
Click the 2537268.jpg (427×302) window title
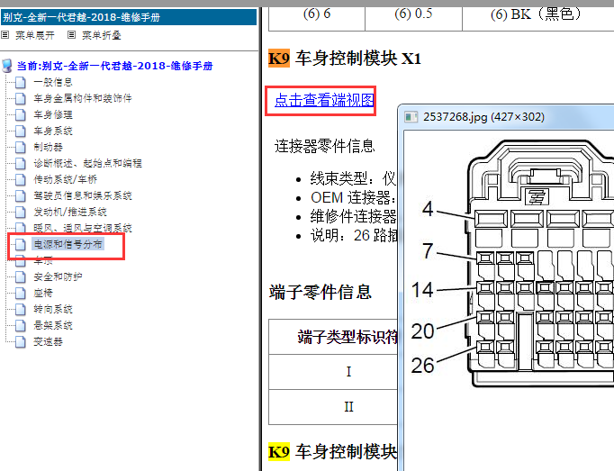[483, 117]
